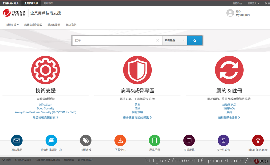270x165 pixels.
Task: Click the MySupport user avatar icon
Action: [230, 13]
